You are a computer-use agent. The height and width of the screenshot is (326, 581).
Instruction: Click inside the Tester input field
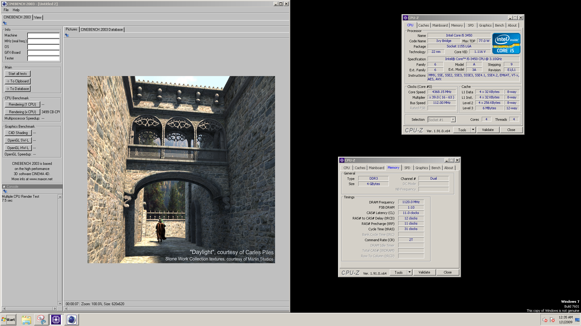click(44, 58)
